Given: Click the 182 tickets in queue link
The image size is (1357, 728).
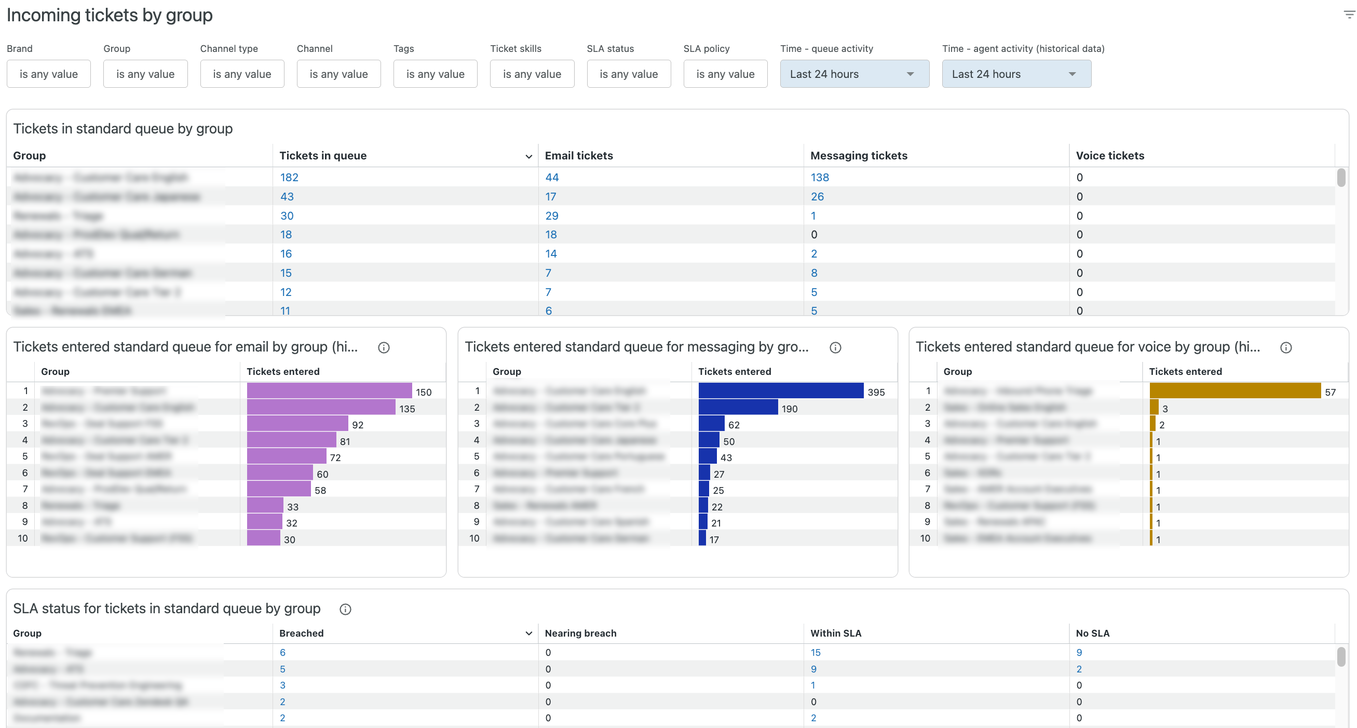Looking at the screenshot, I should pos(289,178).
